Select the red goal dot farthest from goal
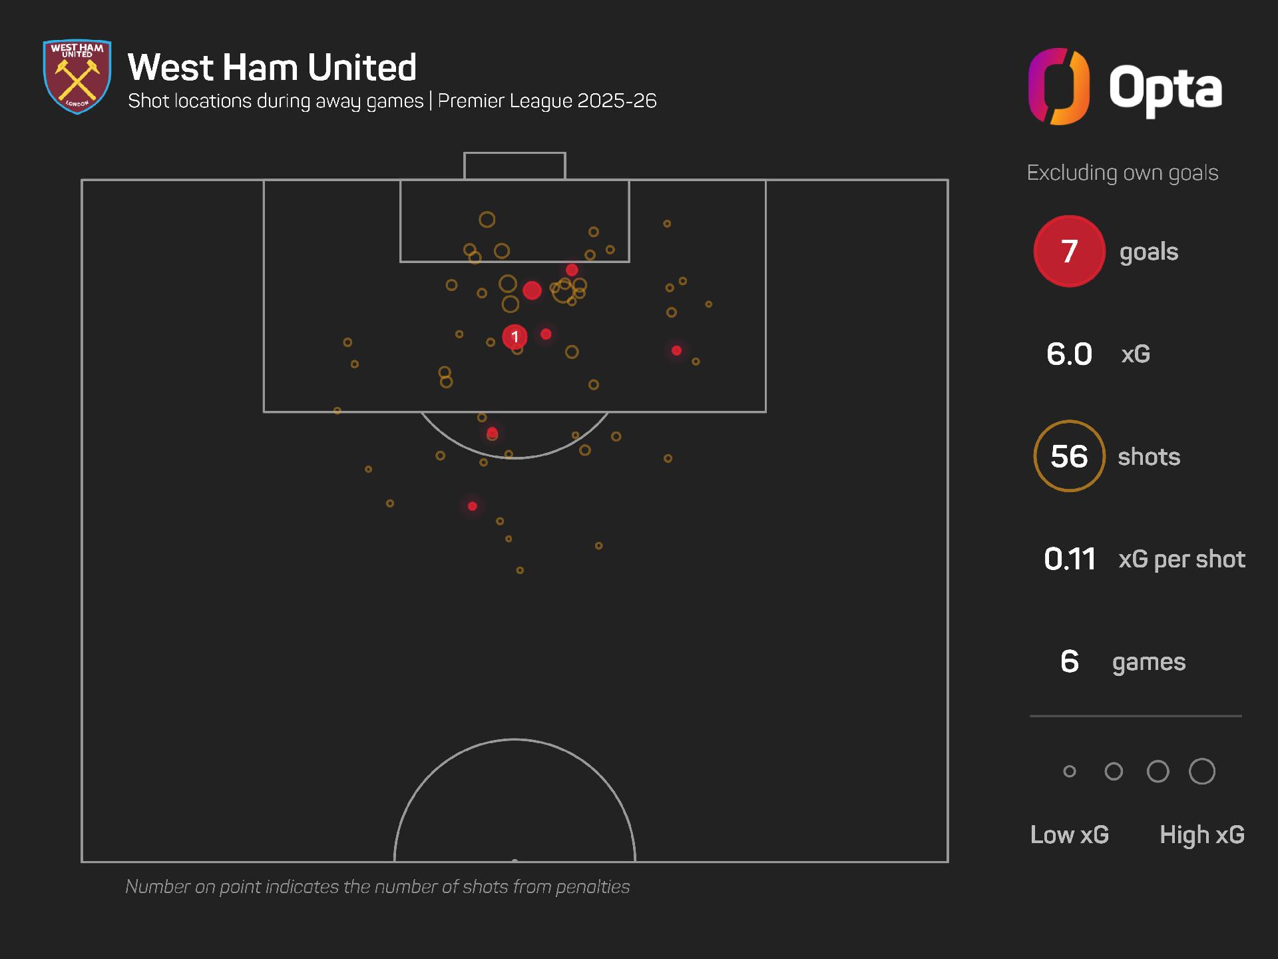 [473, 506]
